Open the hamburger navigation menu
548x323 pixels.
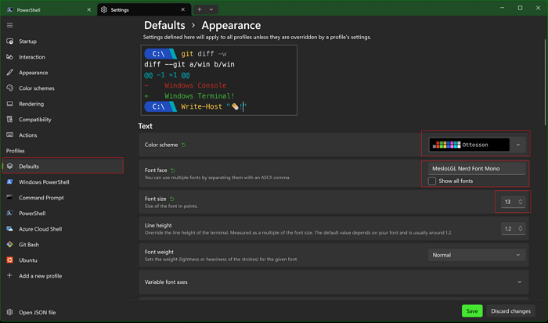point(9,25)
